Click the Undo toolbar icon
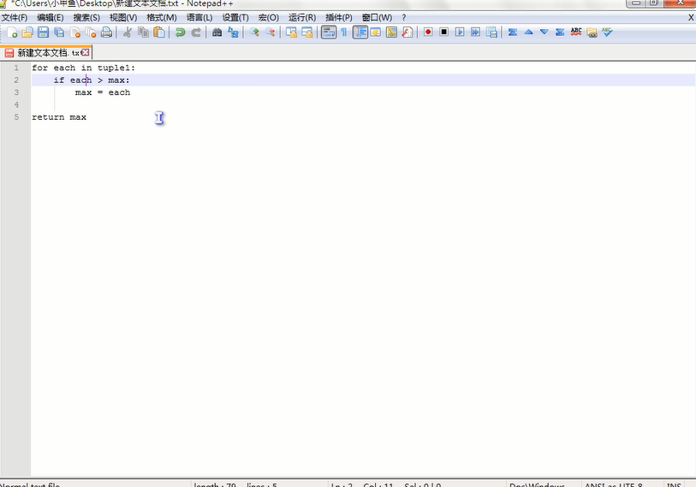This screenshot has width=696, height=487. pos(180,33)
